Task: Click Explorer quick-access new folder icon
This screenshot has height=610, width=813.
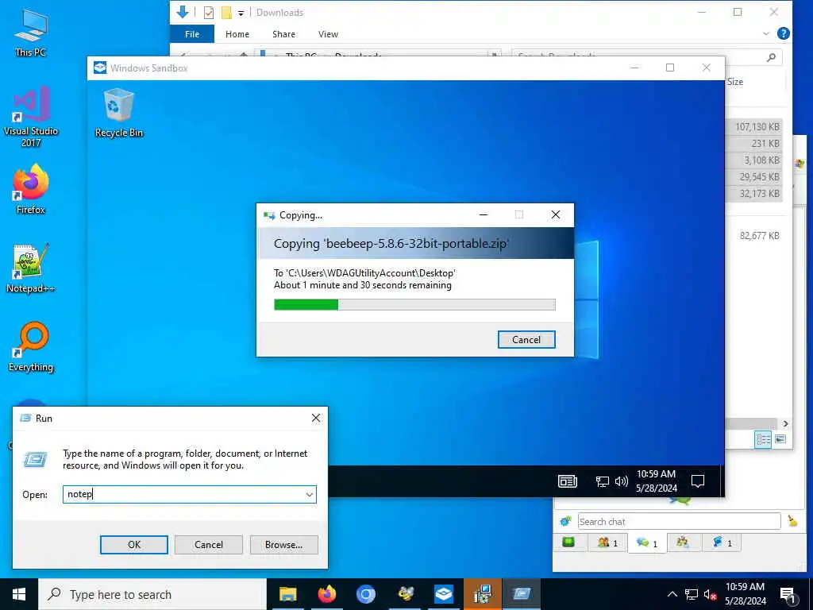Action: tap(226, 13)
